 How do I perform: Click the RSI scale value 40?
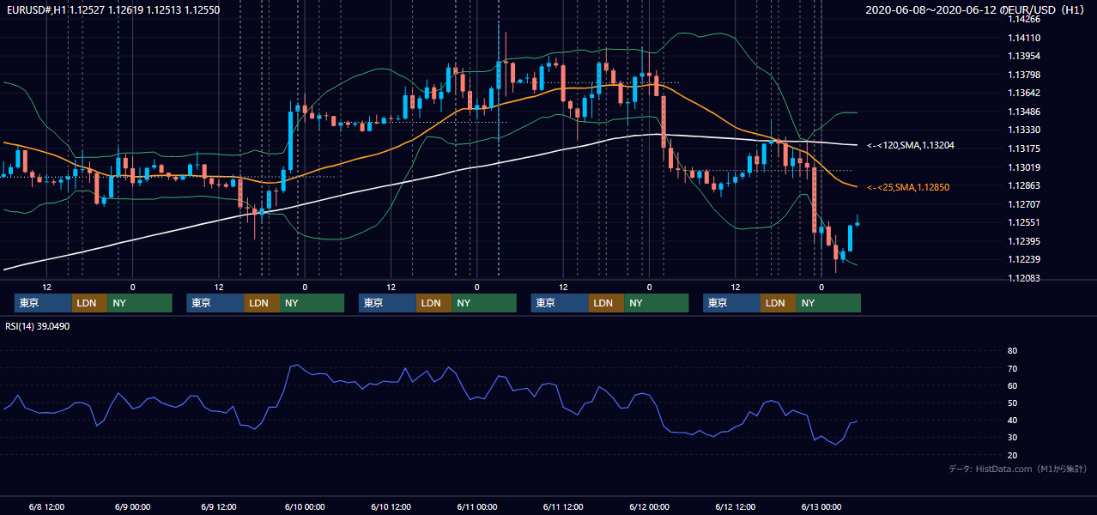click(x=1012, y=421)
